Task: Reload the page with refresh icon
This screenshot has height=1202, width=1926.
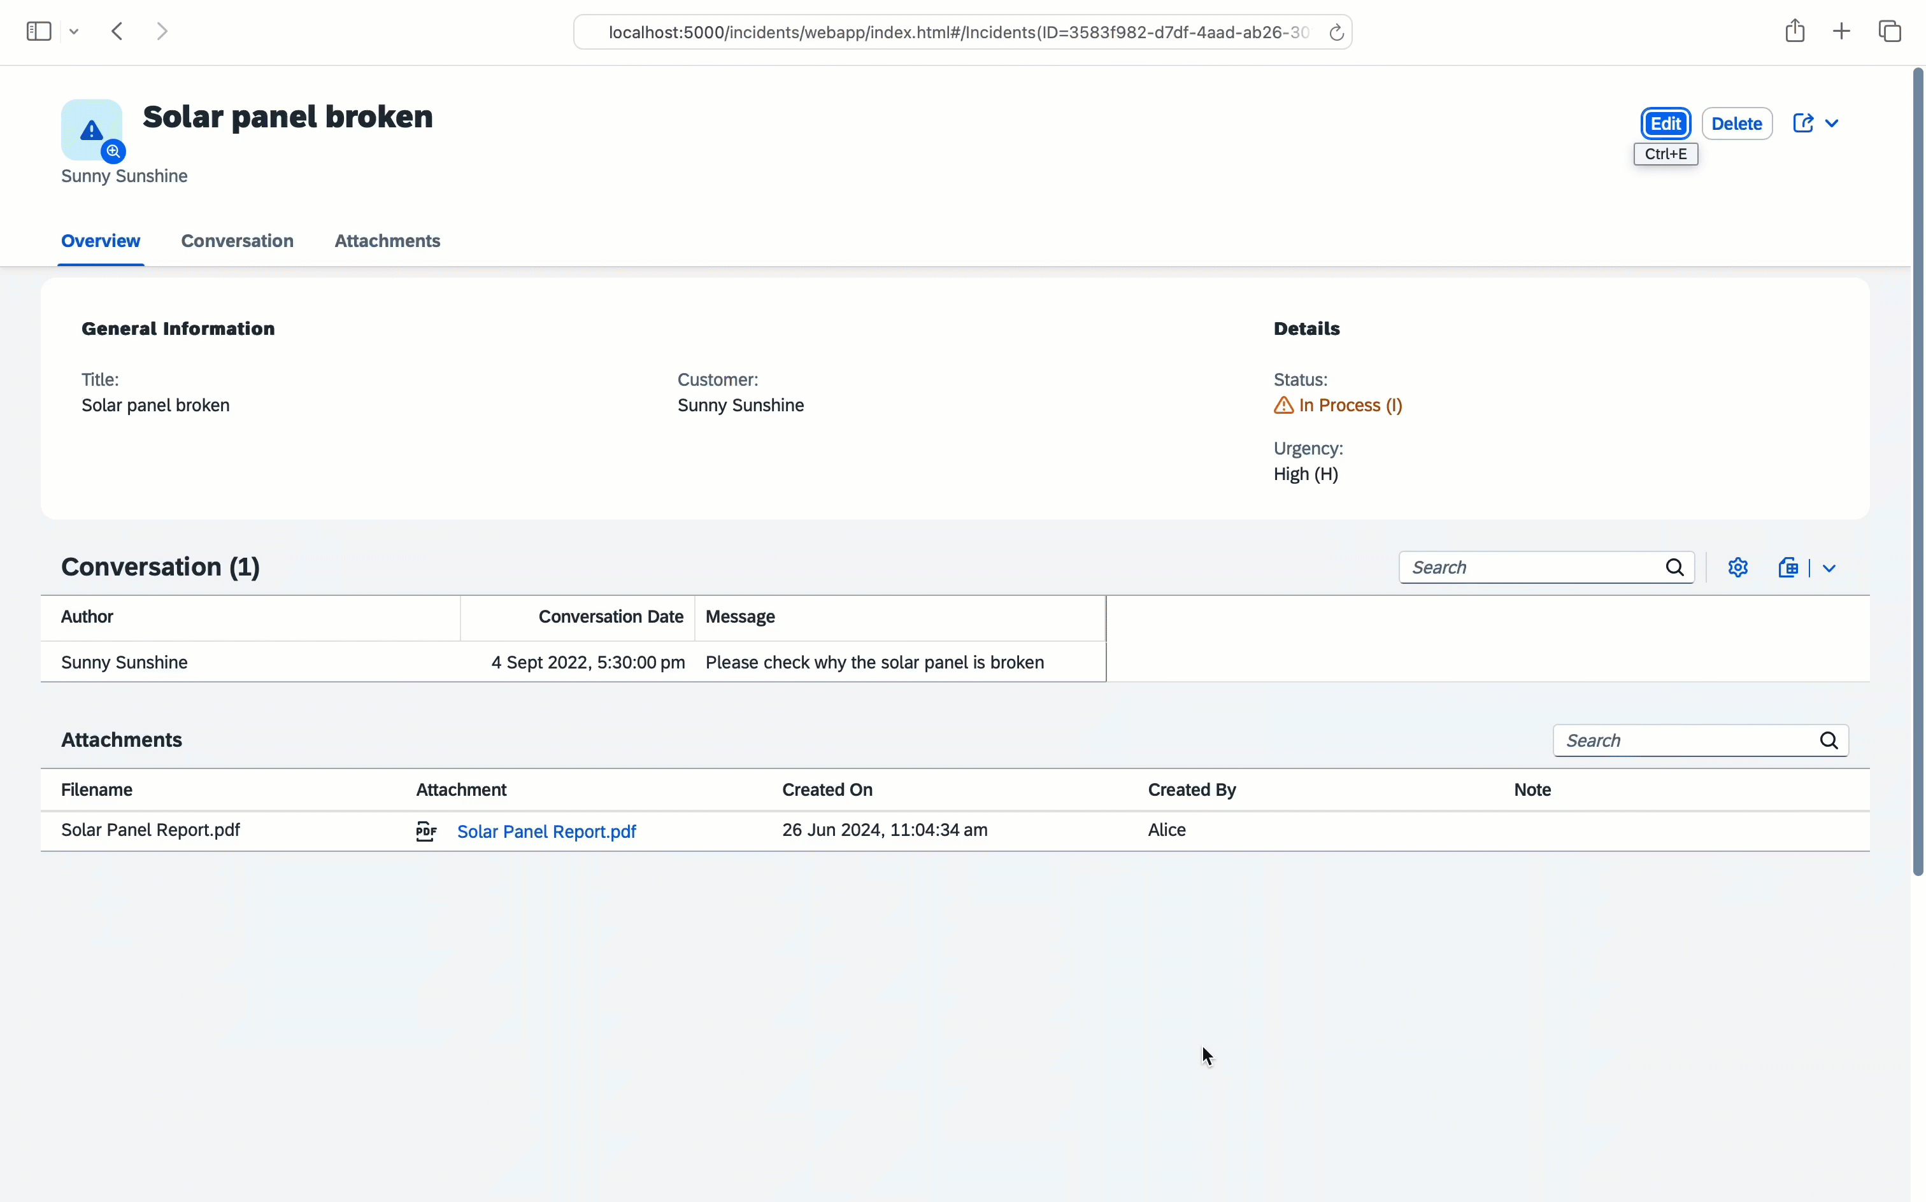Action: pos(1336,32)
